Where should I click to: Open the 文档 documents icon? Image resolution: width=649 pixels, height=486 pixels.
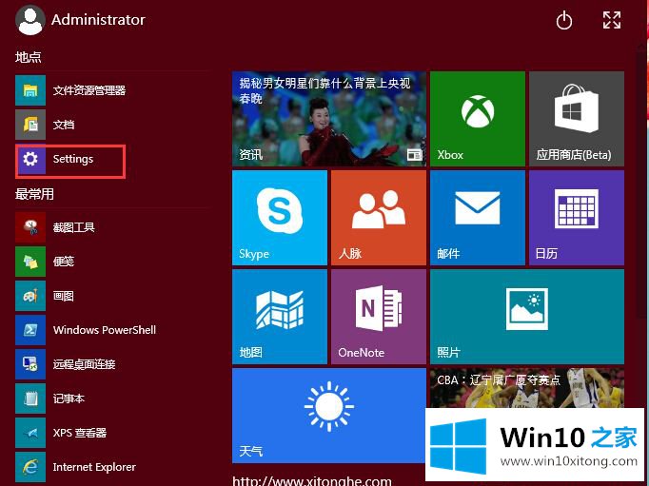coord(30,125)
